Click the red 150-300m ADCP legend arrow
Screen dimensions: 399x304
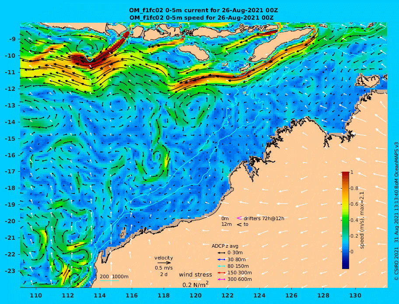pos(221,273)
